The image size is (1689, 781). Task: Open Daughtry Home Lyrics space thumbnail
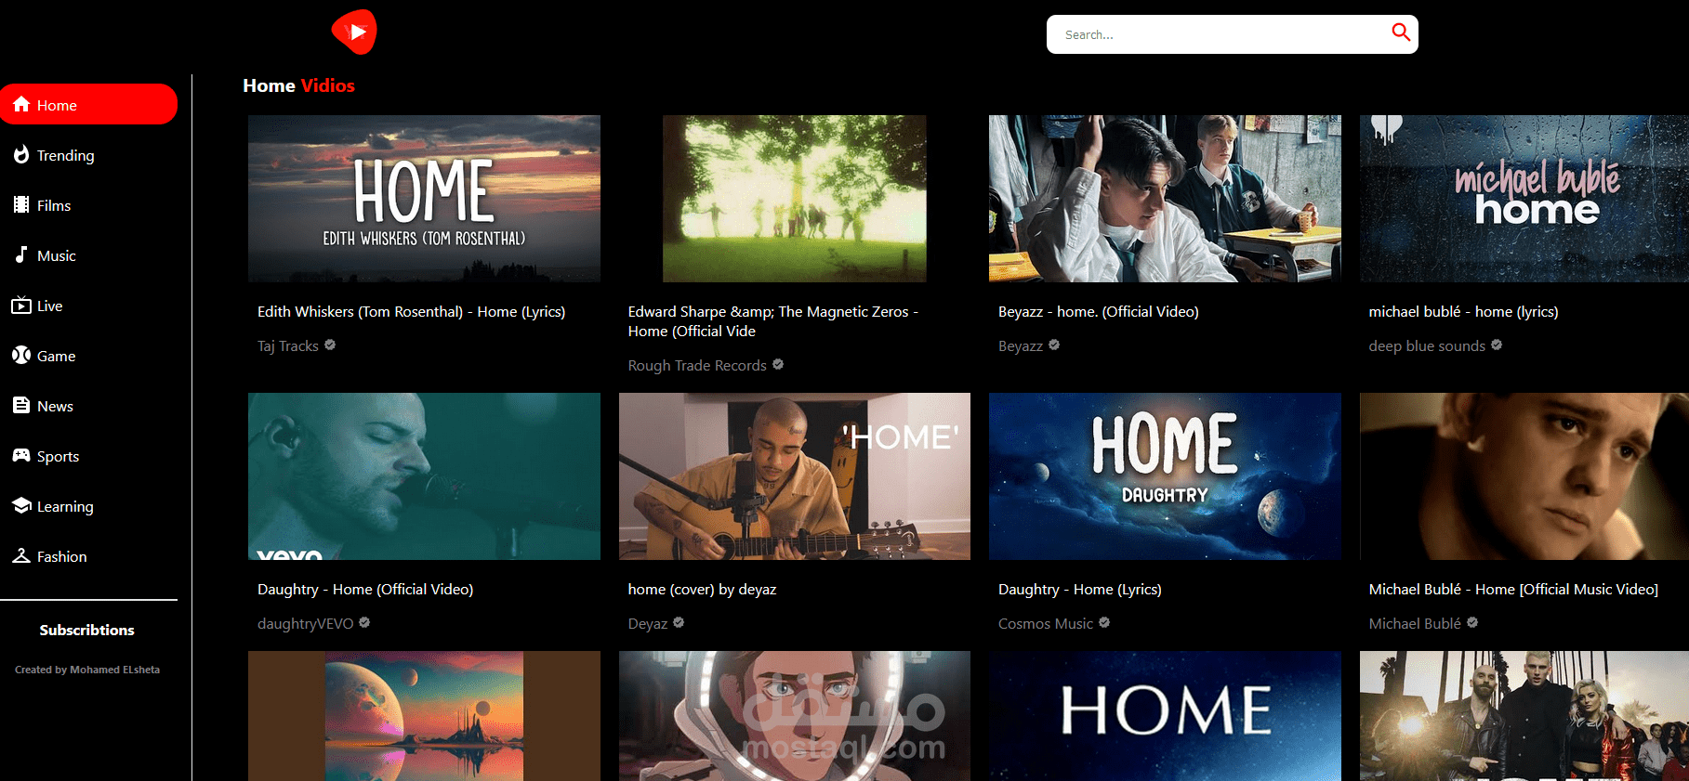tap(1165, 476)
